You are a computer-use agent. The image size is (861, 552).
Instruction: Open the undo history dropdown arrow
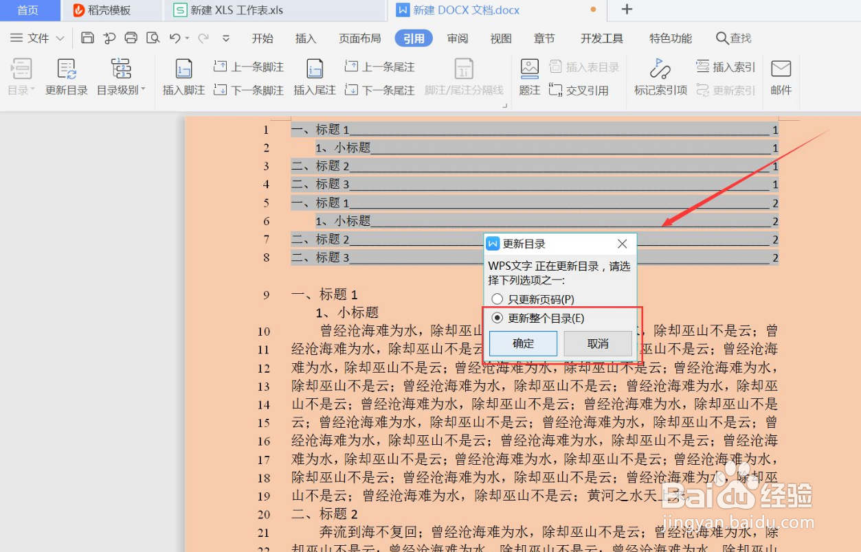(x=186, y=38)
